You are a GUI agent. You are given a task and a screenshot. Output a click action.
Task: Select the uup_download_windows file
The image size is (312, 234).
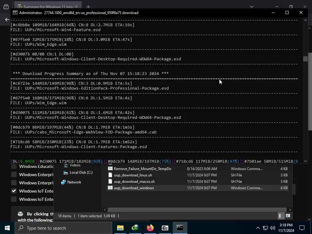coord(134,188)
